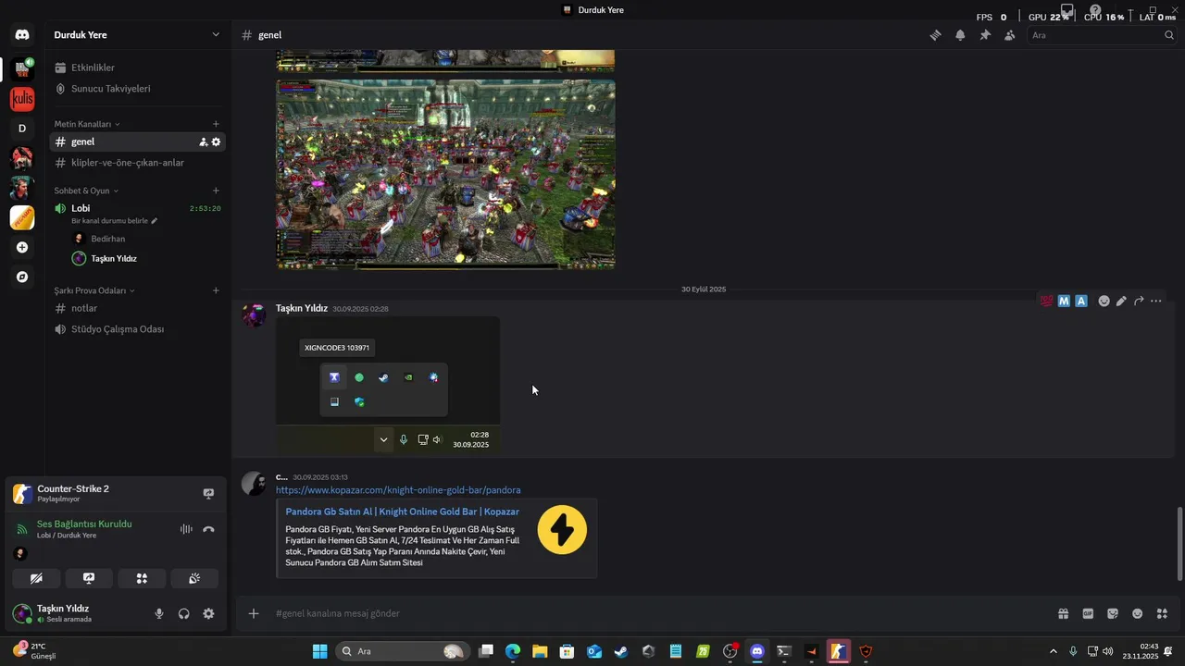Image resolution: width=1185 pixels, height=666 pixels.
Task: Click the Kopazar lightning logo thumbnail
Action: point(562,530)
